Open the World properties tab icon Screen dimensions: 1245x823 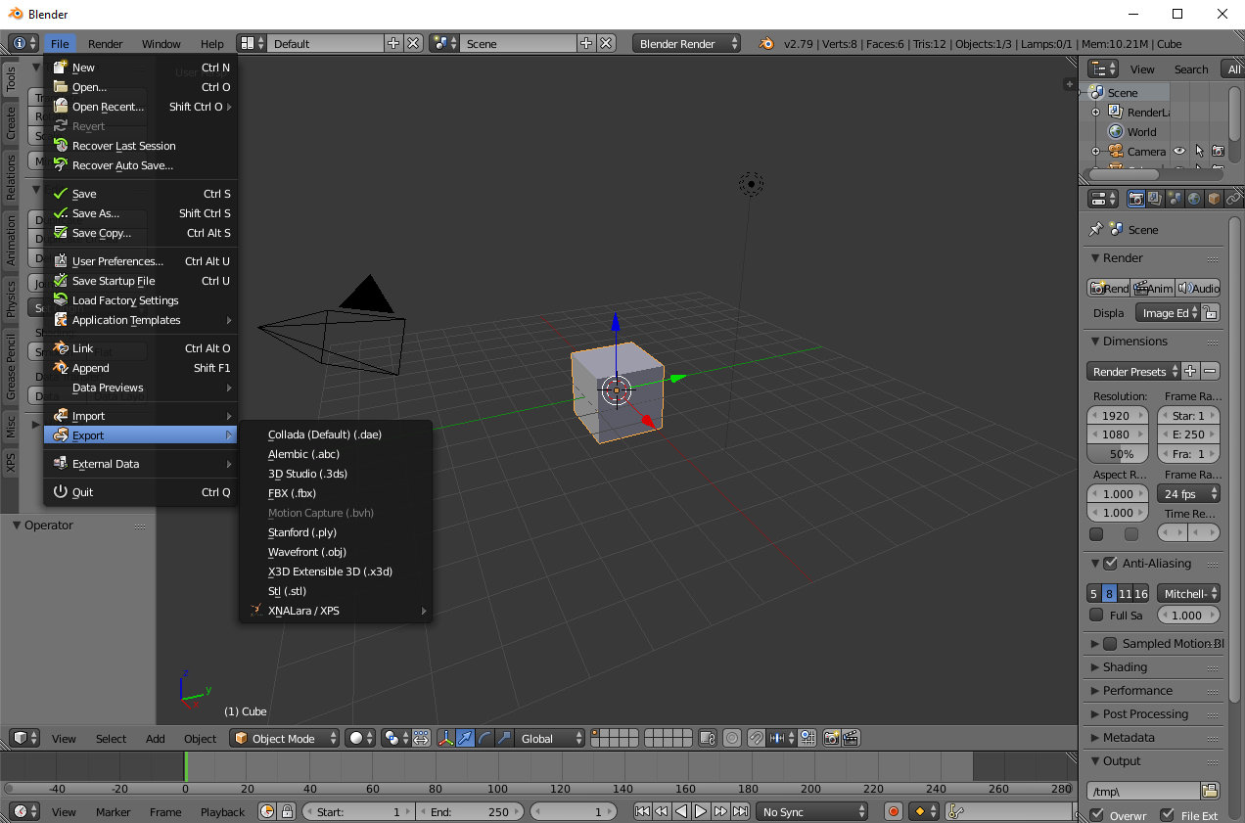(1194, 199)
